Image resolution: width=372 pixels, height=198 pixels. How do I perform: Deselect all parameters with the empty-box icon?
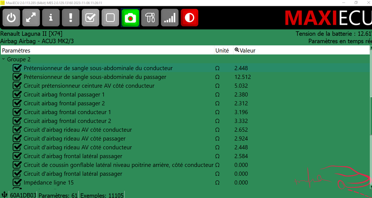click(x=110, y=18)
